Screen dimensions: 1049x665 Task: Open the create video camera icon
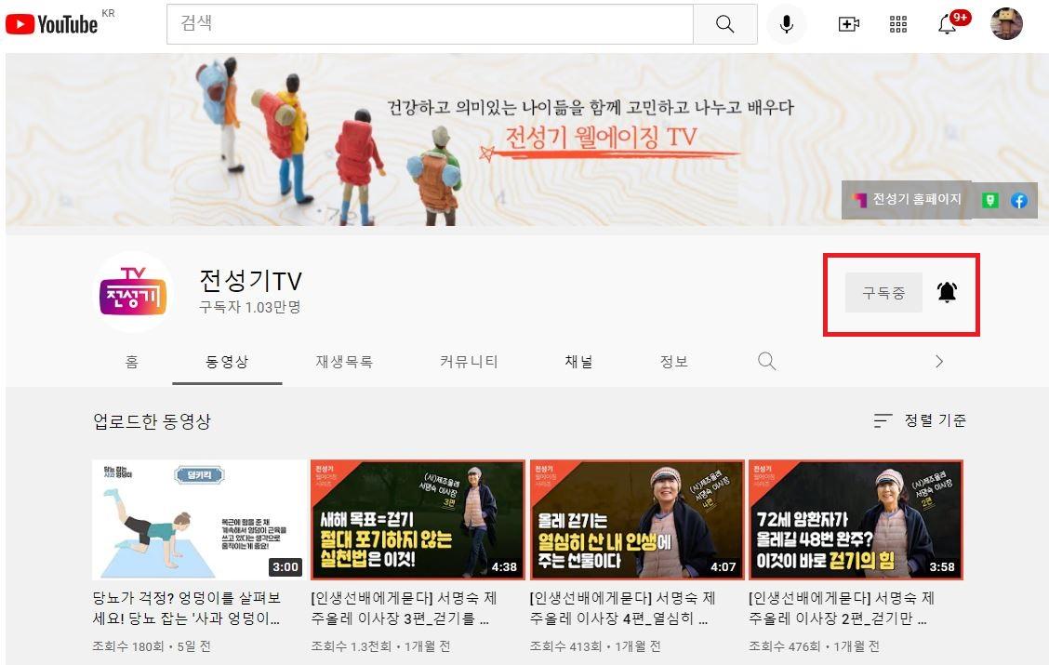click(x=848, y=25)
